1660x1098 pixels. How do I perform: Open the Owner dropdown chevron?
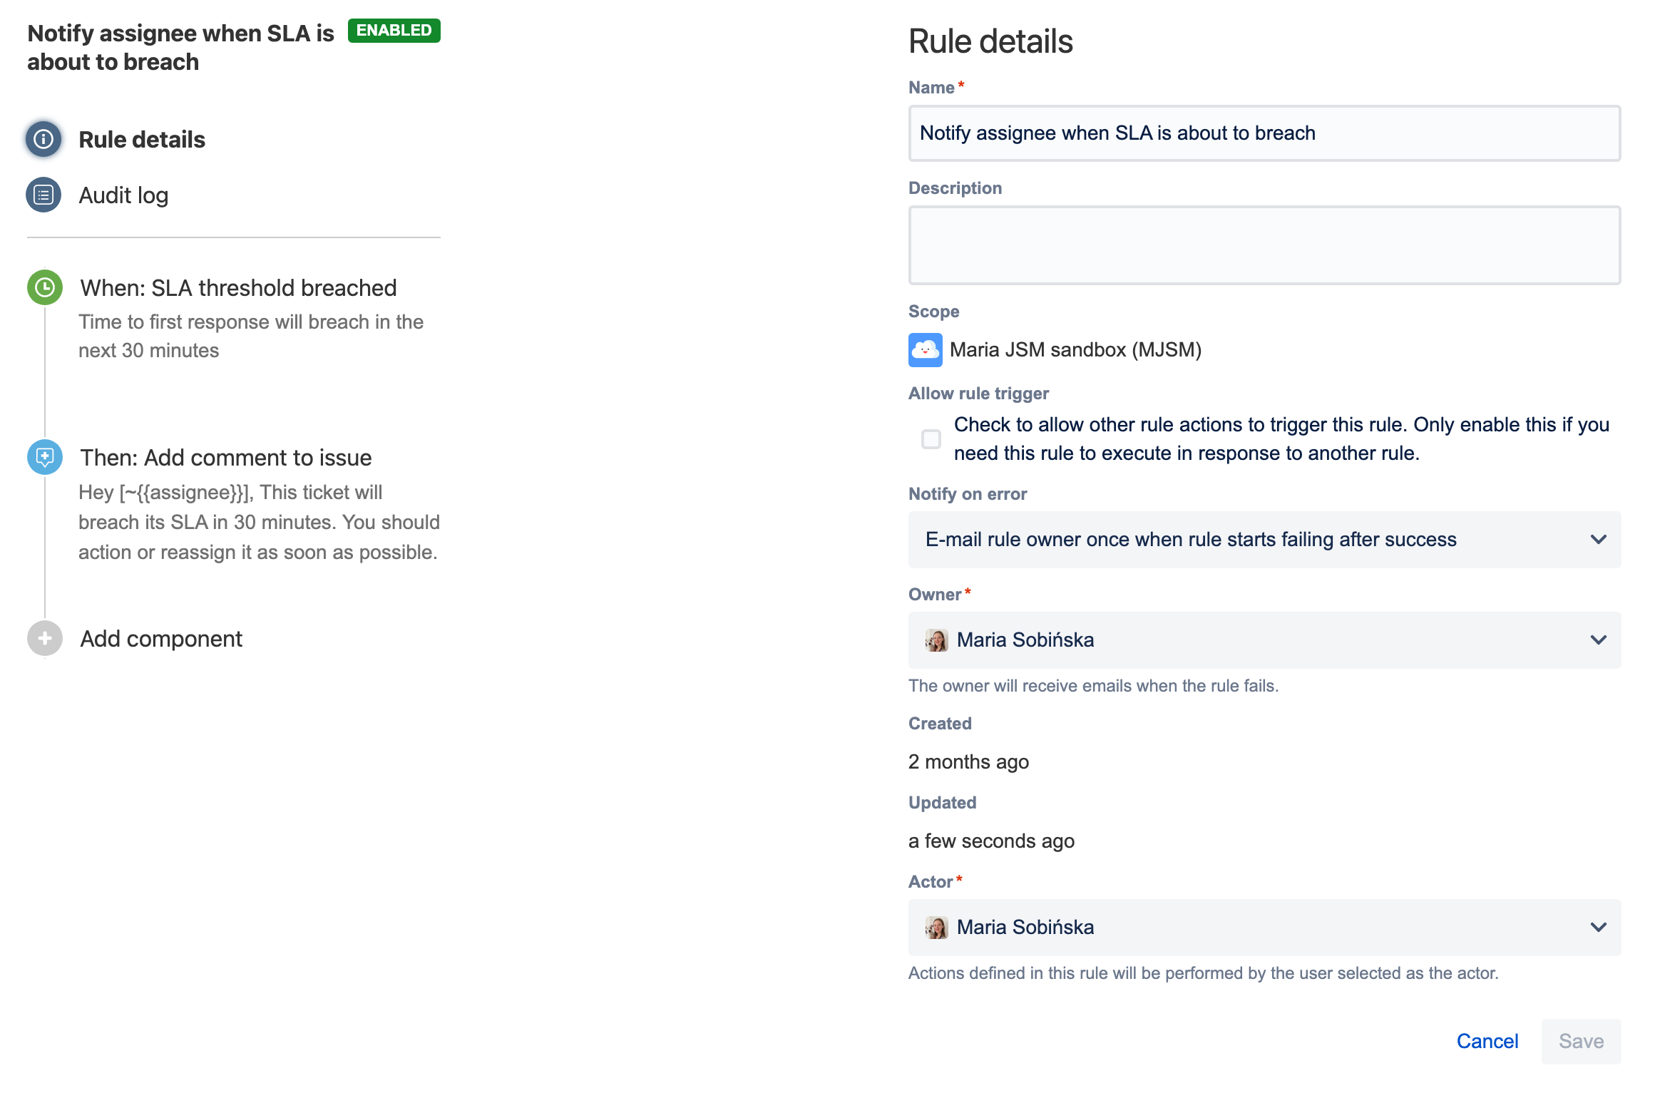tap(1598, 640)
